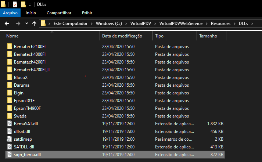This screenshot has height=162, width=262.
Task: Select the satdimep file name
Action: click(x=23, y=139)
